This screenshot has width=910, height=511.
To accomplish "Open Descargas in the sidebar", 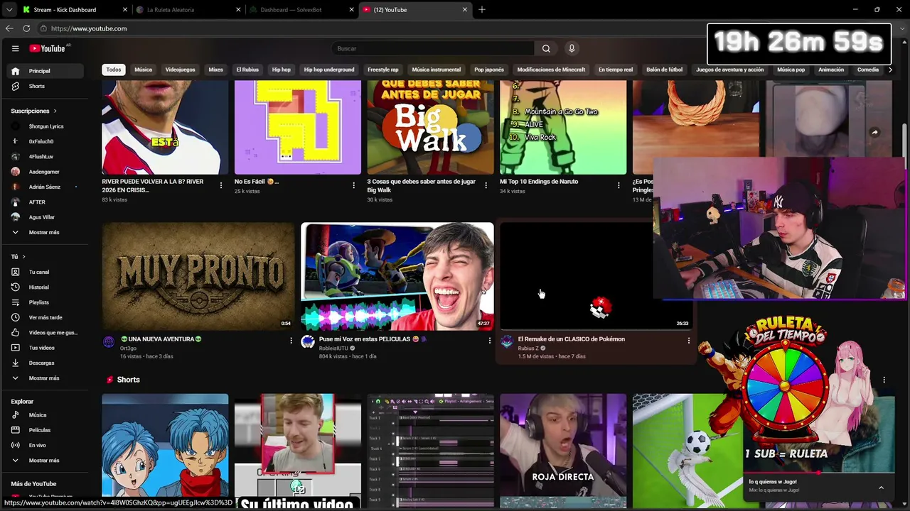I will (44, 363).
